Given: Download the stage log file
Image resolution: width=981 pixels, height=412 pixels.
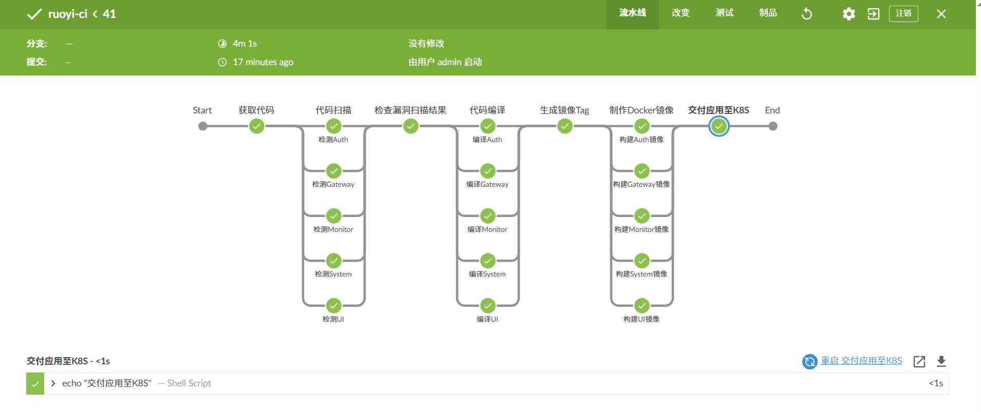Looking at the screenshot, I should [x=941, y=361].
